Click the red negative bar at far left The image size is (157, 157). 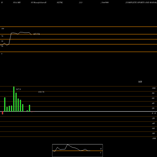(x=3, y=113)
